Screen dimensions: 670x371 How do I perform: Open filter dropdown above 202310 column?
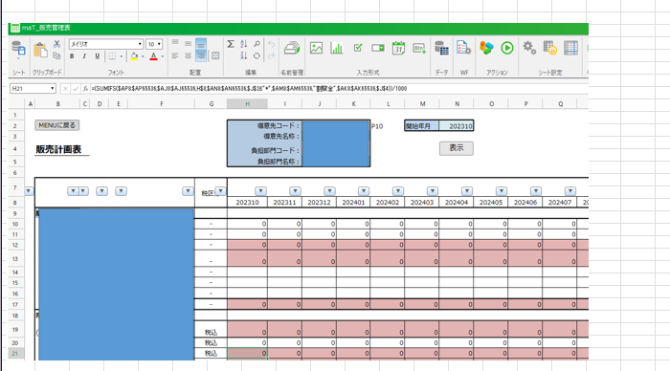click(260, 191)
